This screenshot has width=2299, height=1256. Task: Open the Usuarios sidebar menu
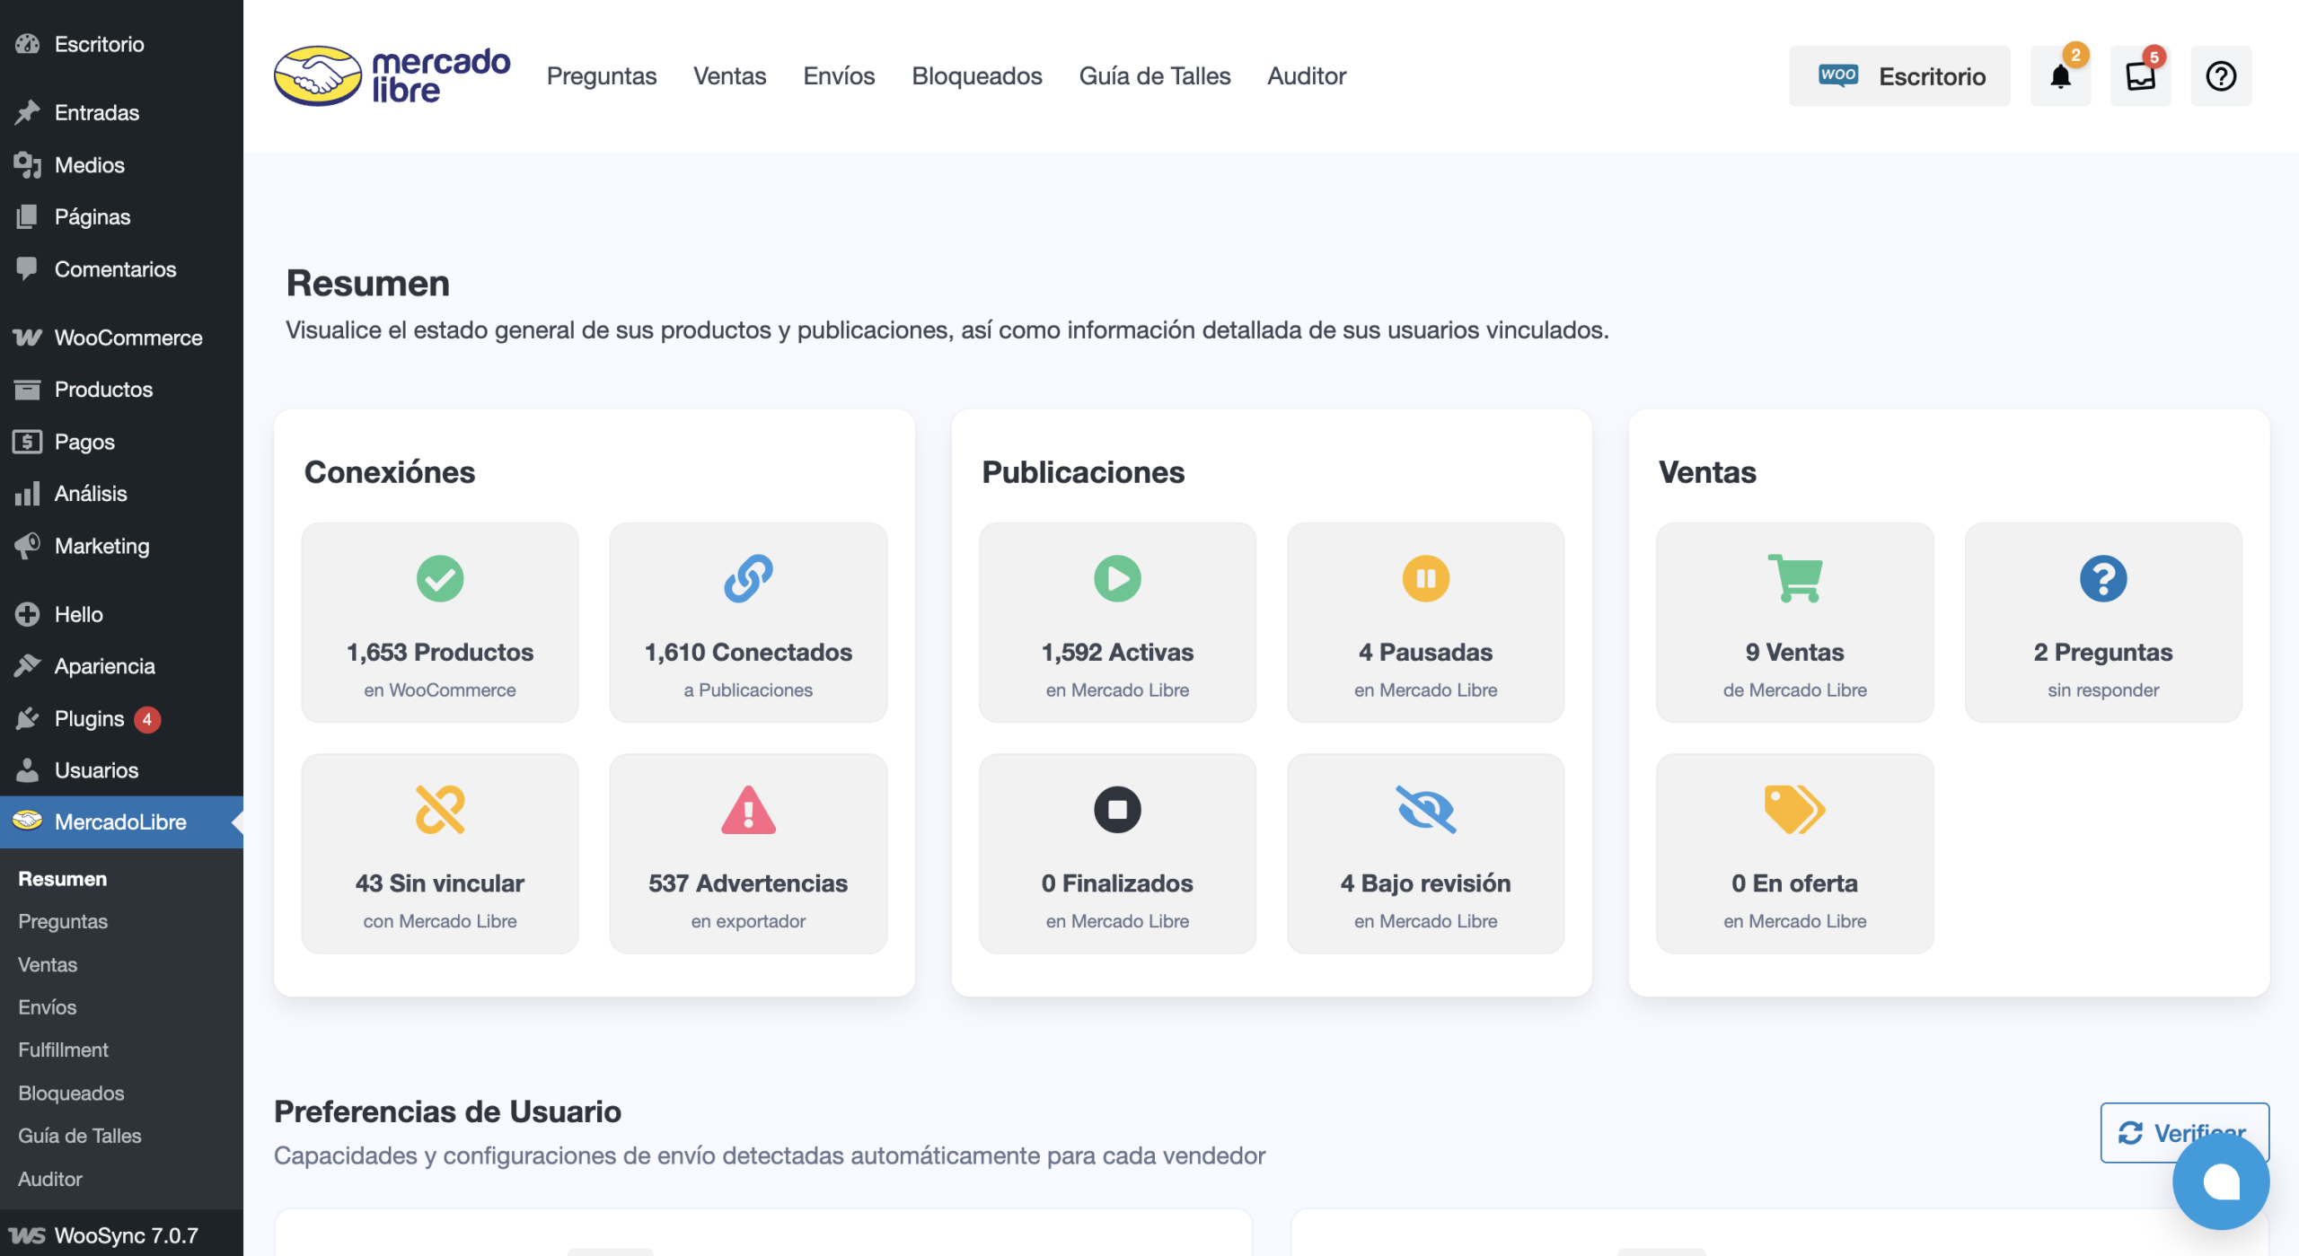pos(121,770)
